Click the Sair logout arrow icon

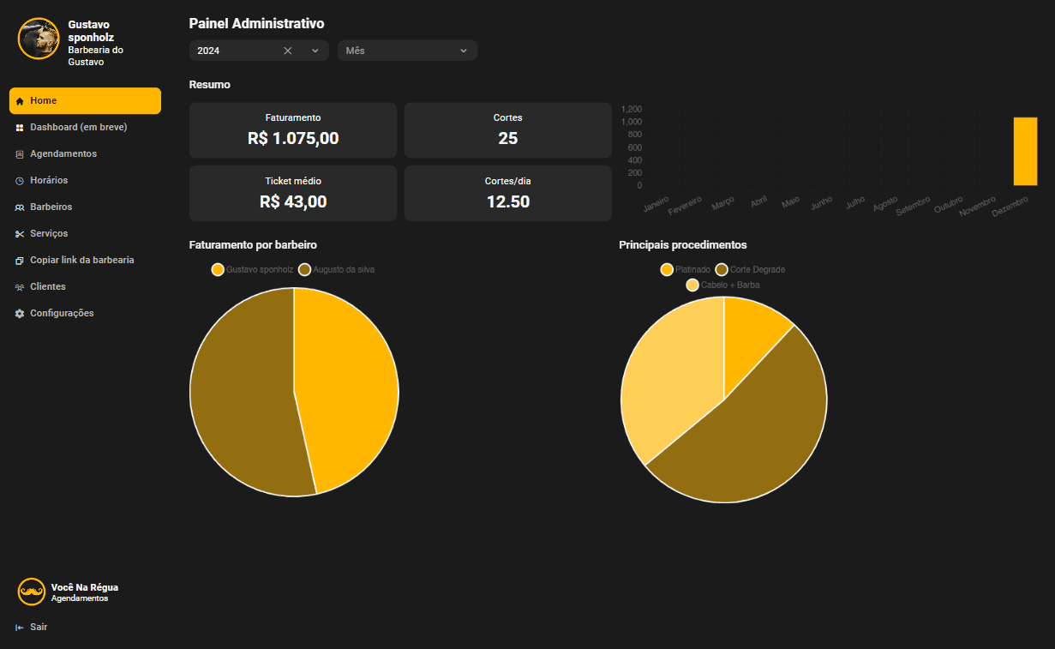click(x=20, y=628)
